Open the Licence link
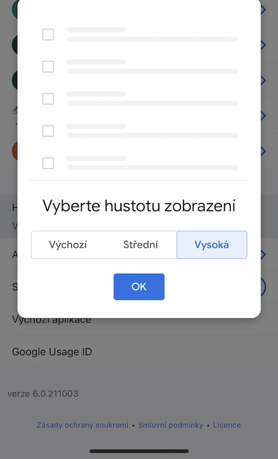Image resolution: width=278 pixels, height=459 pixels. [x=227, y=425]
